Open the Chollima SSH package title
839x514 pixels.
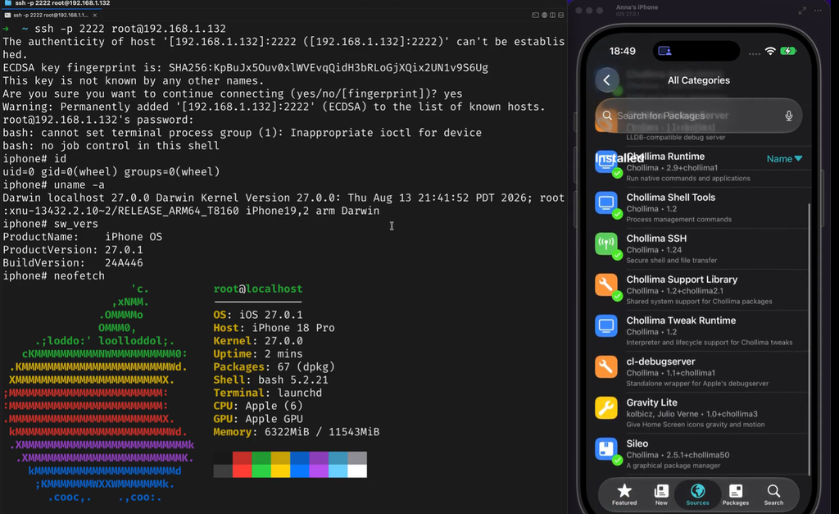[656, 239]
